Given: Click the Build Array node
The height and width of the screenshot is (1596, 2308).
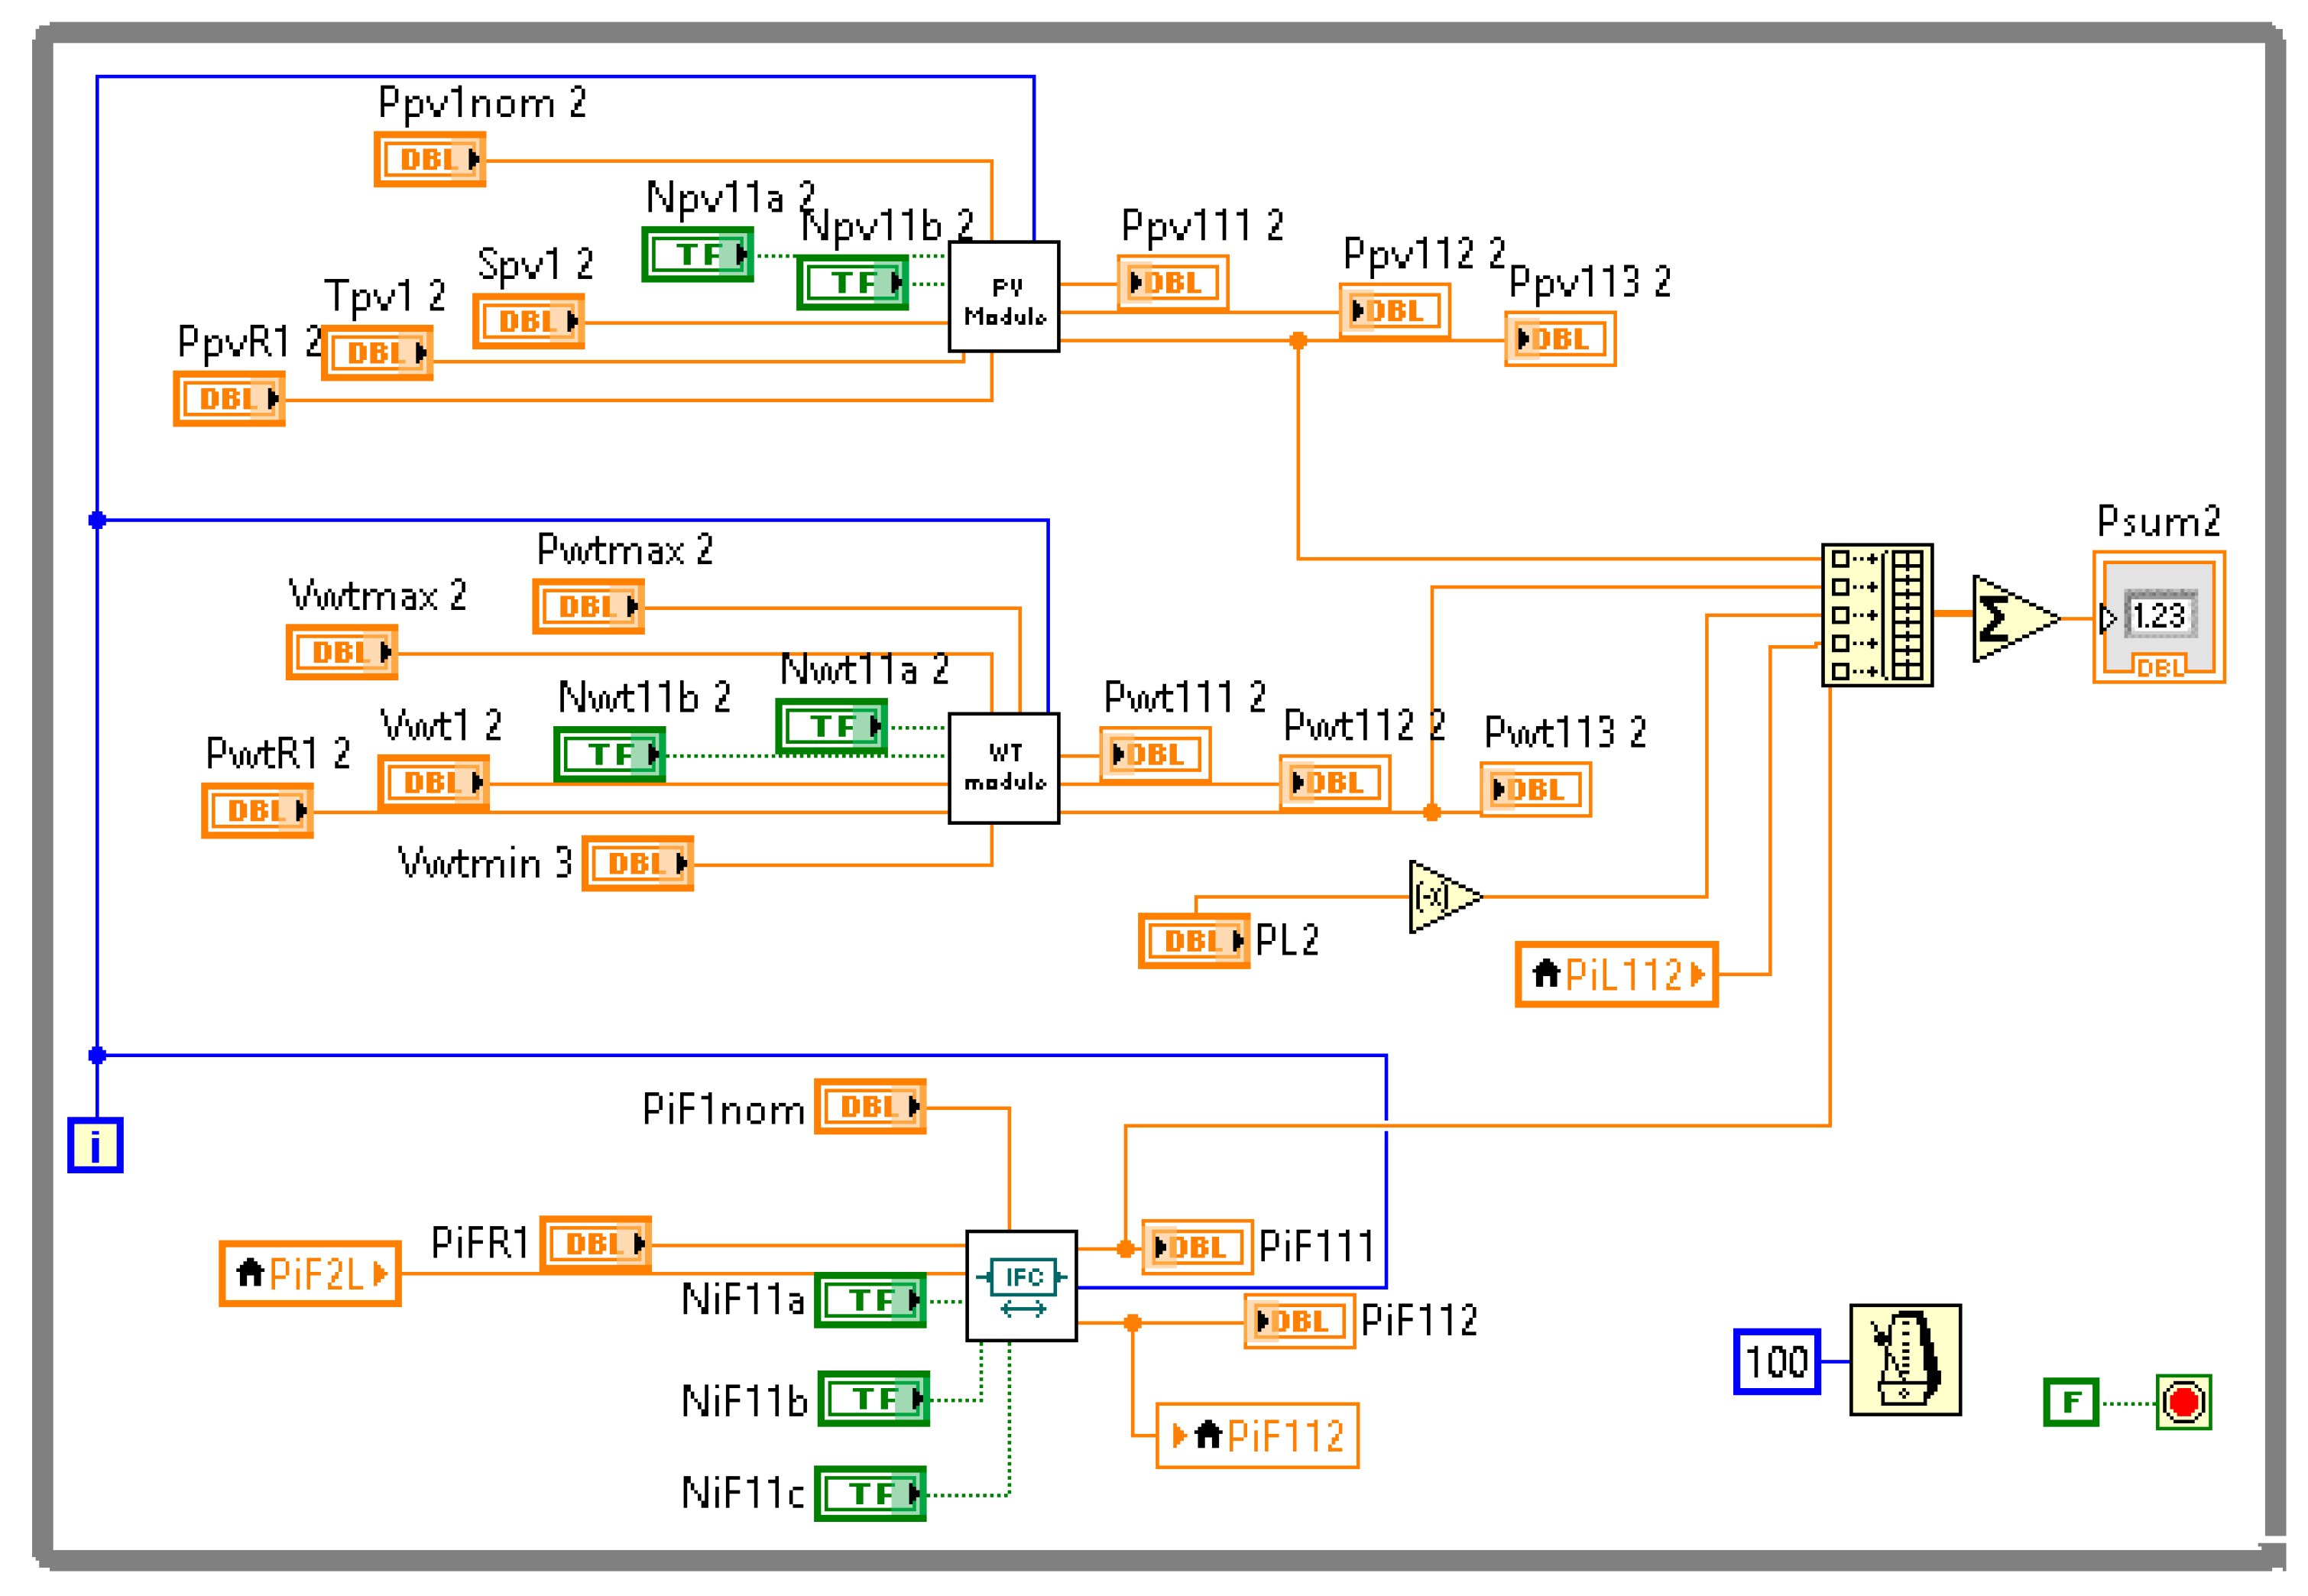Looking at the screenshot, I should coord(1876,615).
